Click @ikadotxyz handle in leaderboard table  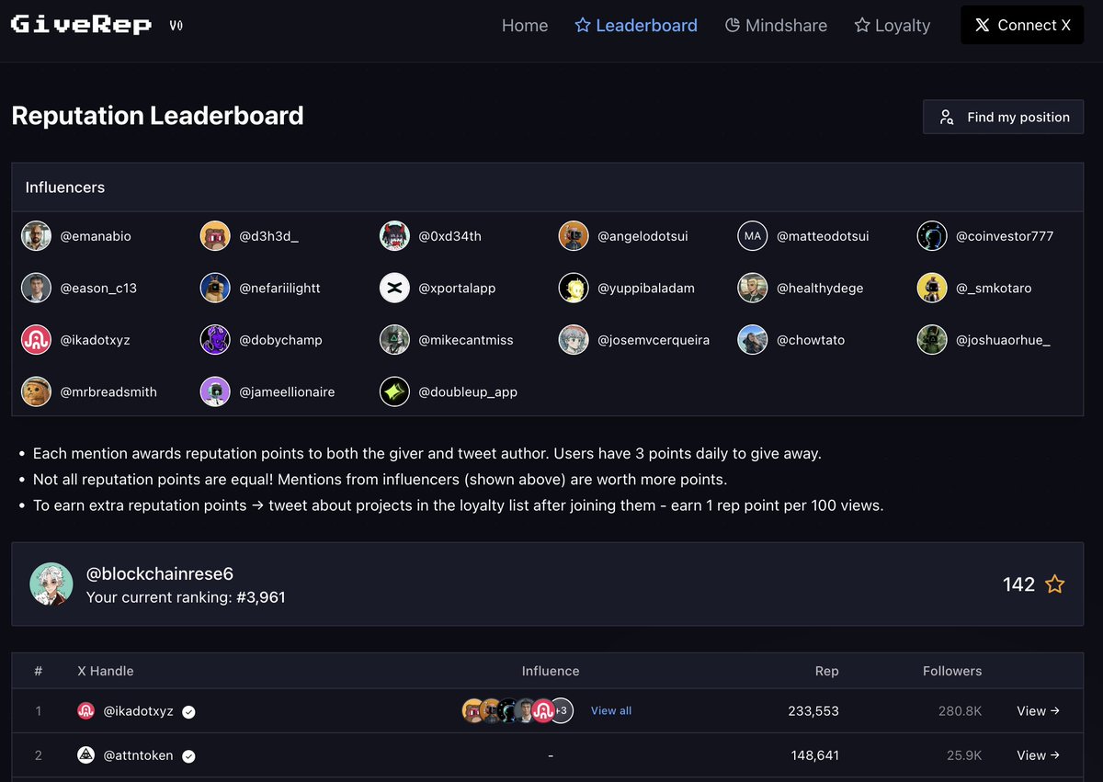pos(138,711)
